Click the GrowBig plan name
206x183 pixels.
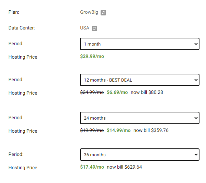[x=89, y=12]
